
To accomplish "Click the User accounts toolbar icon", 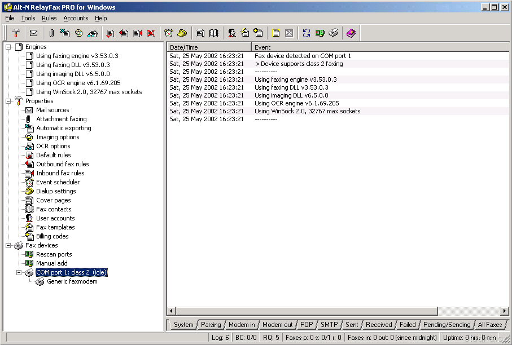I will click(x=231, y=33).
